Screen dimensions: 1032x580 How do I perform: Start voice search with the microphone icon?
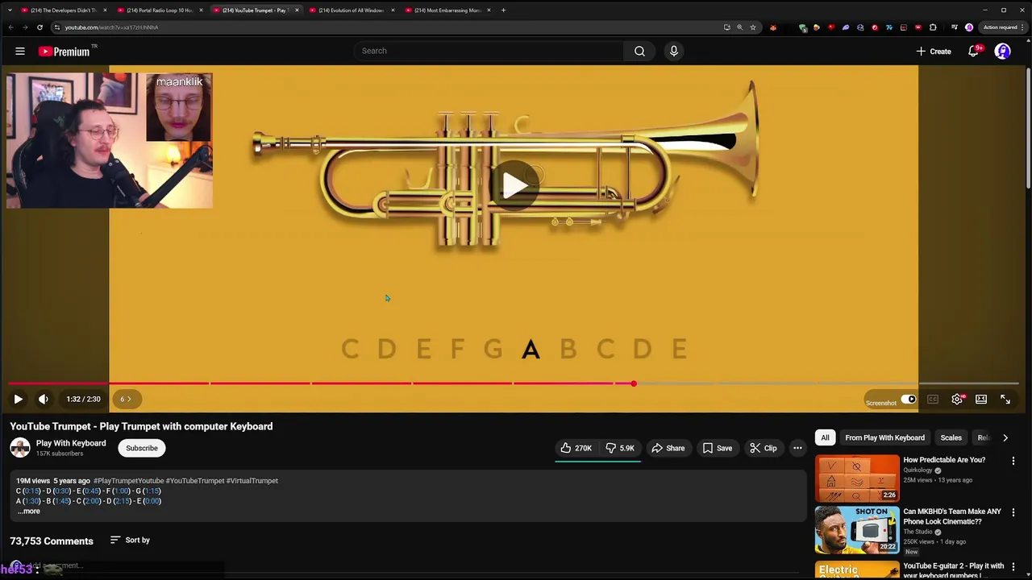(674, 52)
